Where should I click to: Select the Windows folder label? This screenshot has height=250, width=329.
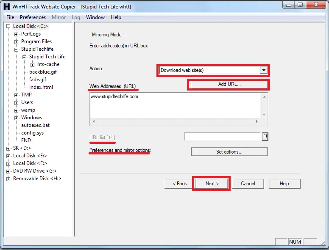[x=31, y=118]
